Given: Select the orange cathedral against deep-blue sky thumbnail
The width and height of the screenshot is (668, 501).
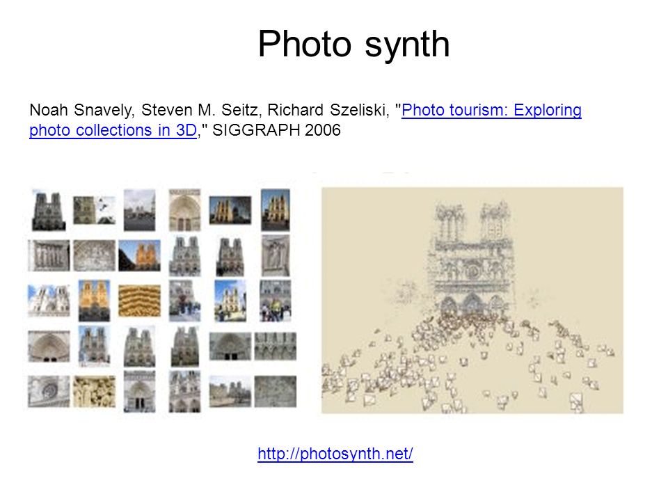Looking at the screenshot, I should click(139, 255).
